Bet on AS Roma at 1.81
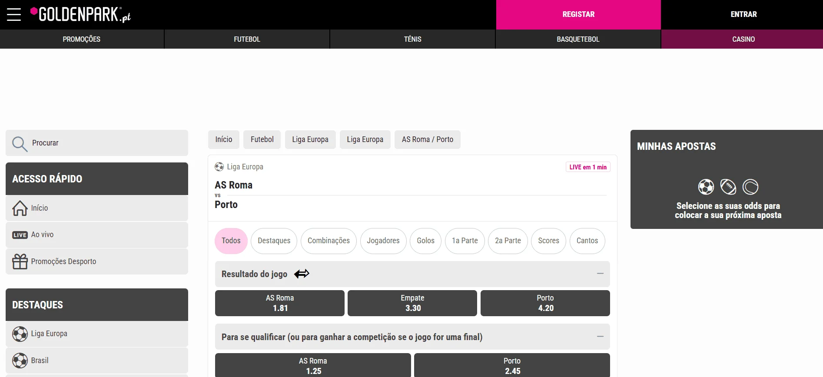 click(280, 303)
